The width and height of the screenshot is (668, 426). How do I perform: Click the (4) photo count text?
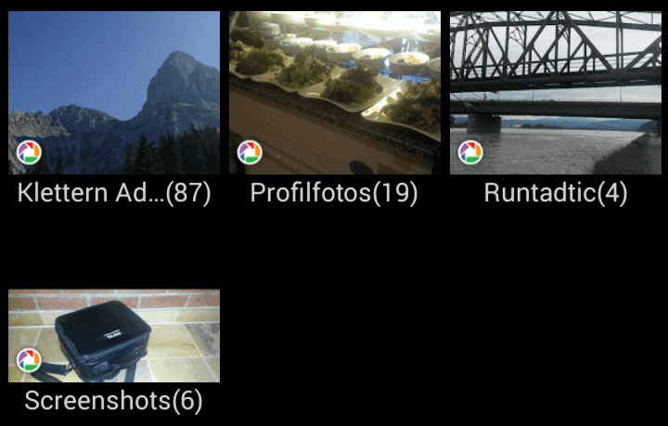pos(611,194)
